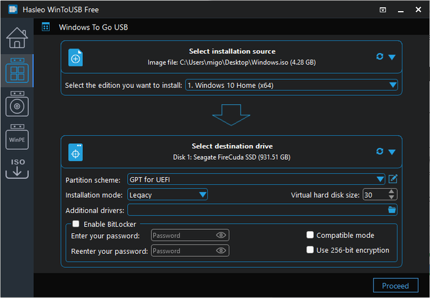Click the destination drive target icon
Screen dimensions: 430x298
click(x=76, y=152)
